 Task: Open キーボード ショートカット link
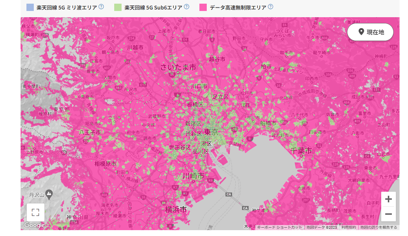click(x=279, y=227)
